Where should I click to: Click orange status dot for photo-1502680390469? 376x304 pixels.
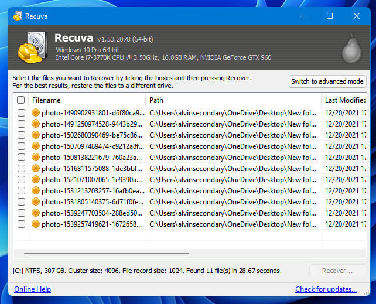(36, 135)
